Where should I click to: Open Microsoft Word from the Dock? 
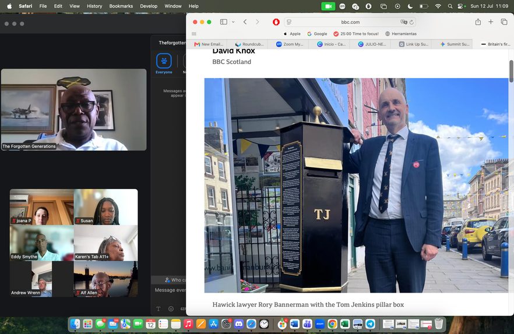point(294,324)
